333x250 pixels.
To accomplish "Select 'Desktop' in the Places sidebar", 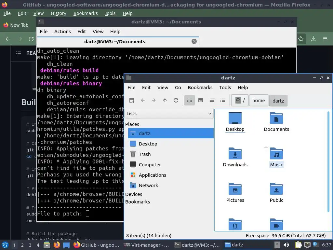I will point(171,144).
